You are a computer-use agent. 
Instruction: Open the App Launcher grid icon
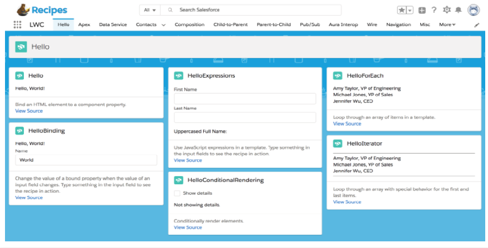pos(17,25)
